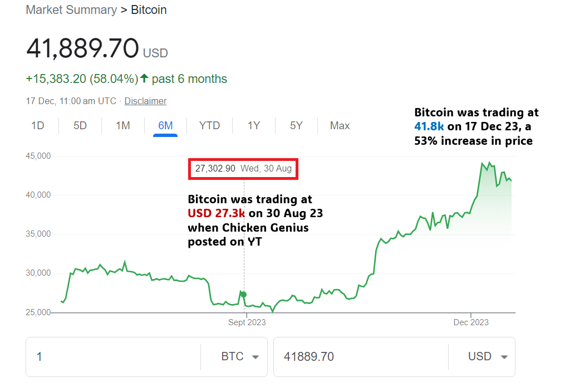Open the Disclaimer link

pos(145,101)
